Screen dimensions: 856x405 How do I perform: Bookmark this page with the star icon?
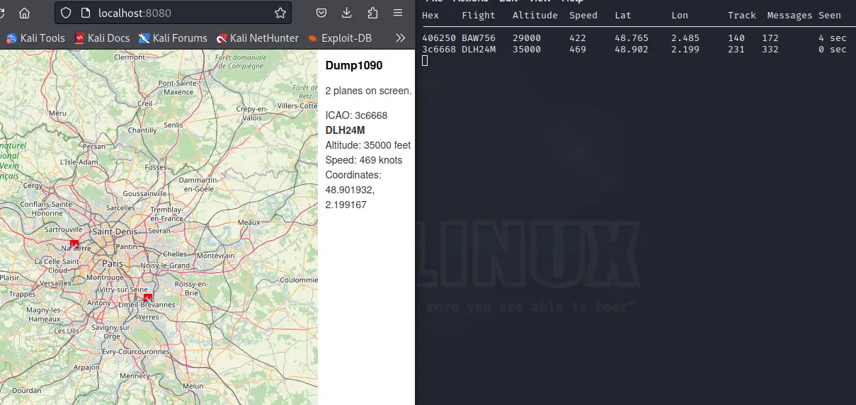[x=280, y=13]
